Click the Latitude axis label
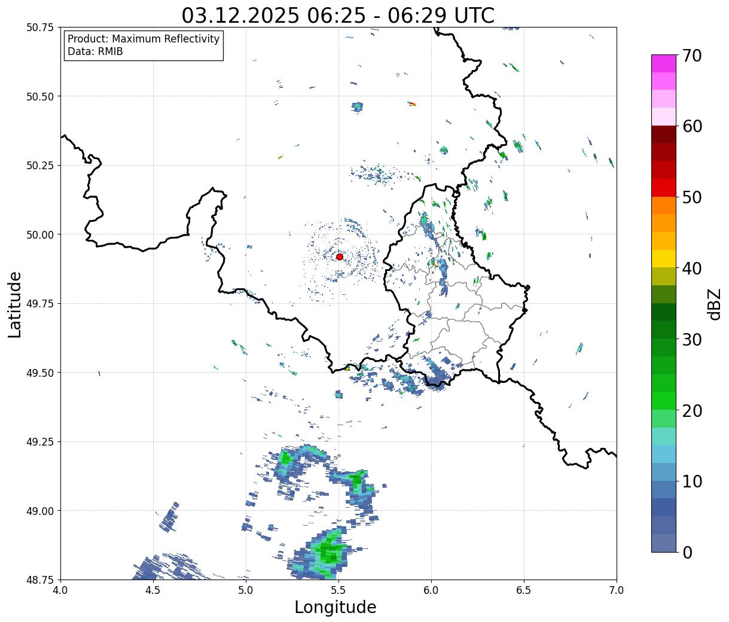 pyautogui.click(x=15, y=304)
